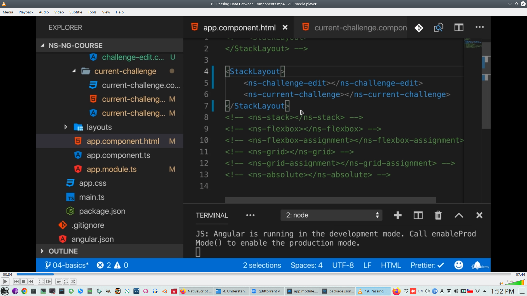The height and width of the screenshot is (296, 527).
Task: Click the Stop playback button
Action: [x=24, y=281]
